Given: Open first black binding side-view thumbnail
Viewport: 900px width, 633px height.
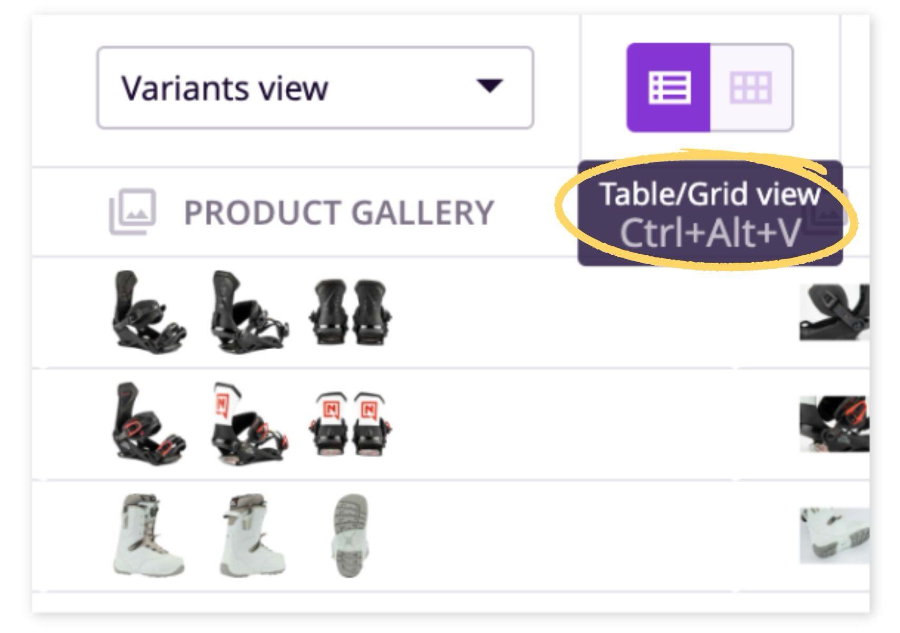Looking at the screenshot, I should [148, 312].
